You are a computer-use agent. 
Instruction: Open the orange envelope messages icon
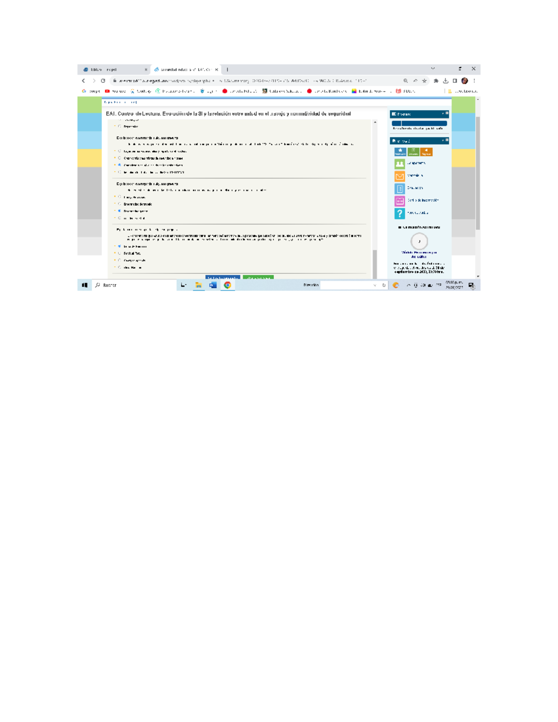pyautogui.click(x=399, y=176)
